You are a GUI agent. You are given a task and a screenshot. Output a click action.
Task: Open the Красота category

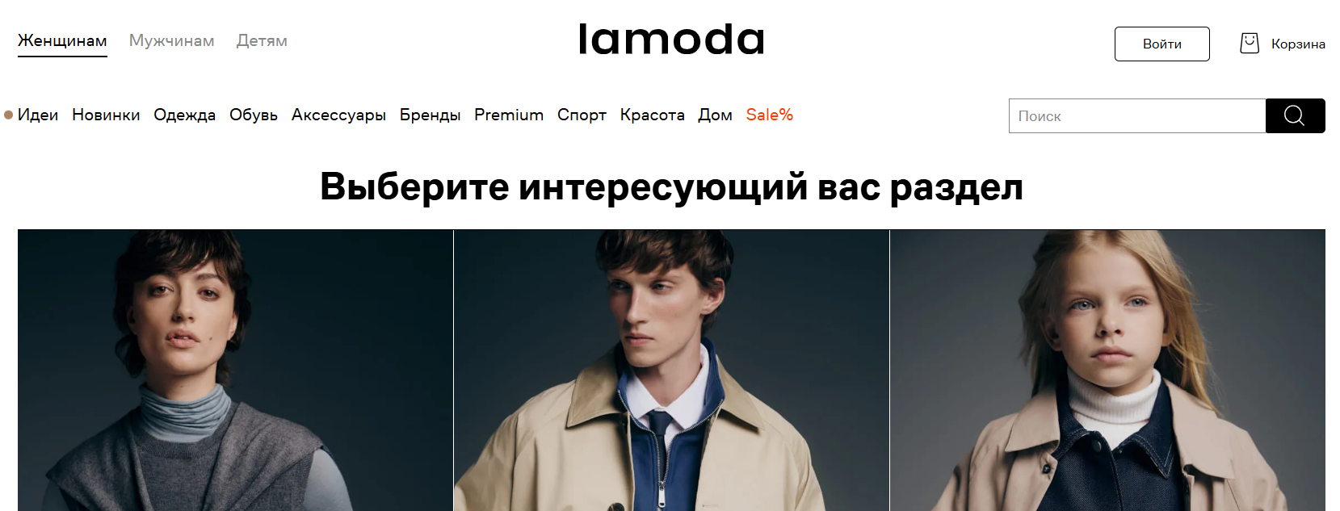click(653, 115)
